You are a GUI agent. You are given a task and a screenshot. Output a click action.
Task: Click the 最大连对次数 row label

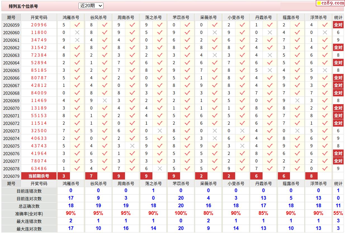[x=29, y=229]
